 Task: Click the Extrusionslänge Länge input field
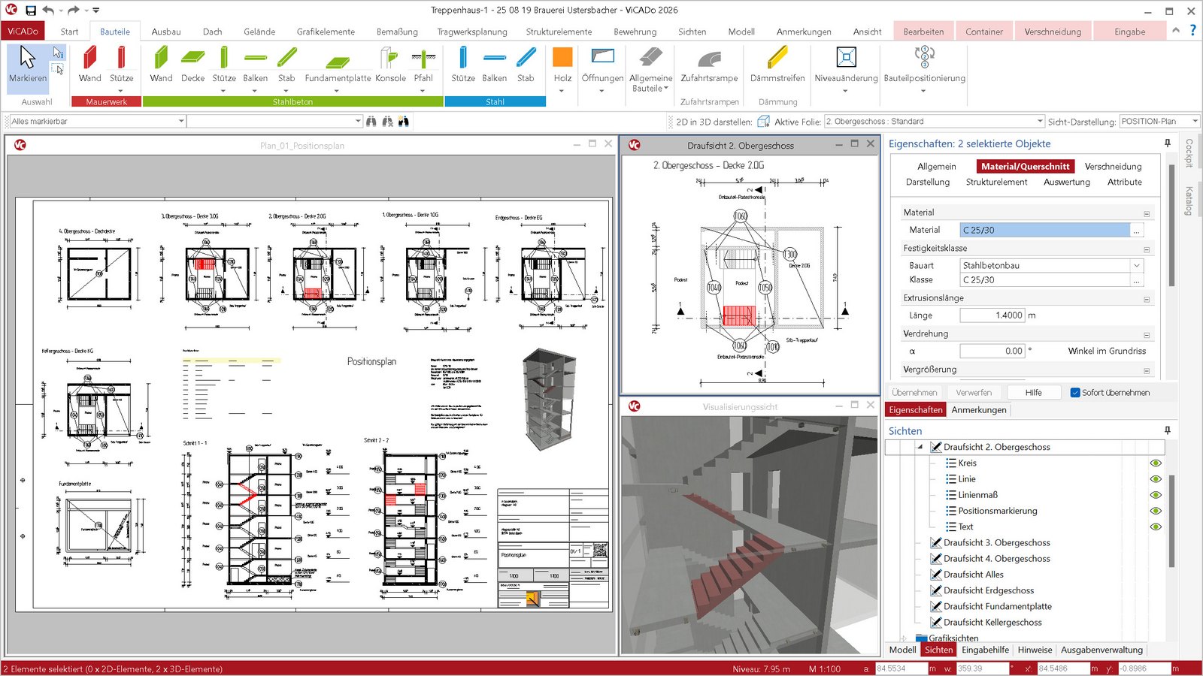[992, 315]
